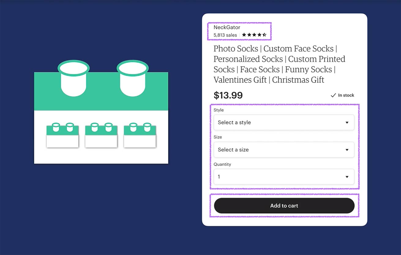Open the Select a size dropdown
This screenshot has height=255, width=401.
click(x=284, y=150)
